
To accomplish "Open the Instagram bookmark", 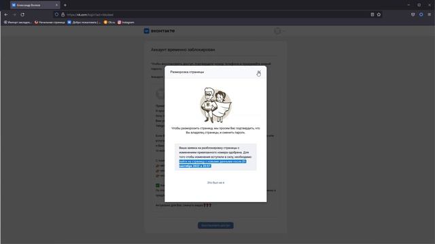I will click(126, 22).
